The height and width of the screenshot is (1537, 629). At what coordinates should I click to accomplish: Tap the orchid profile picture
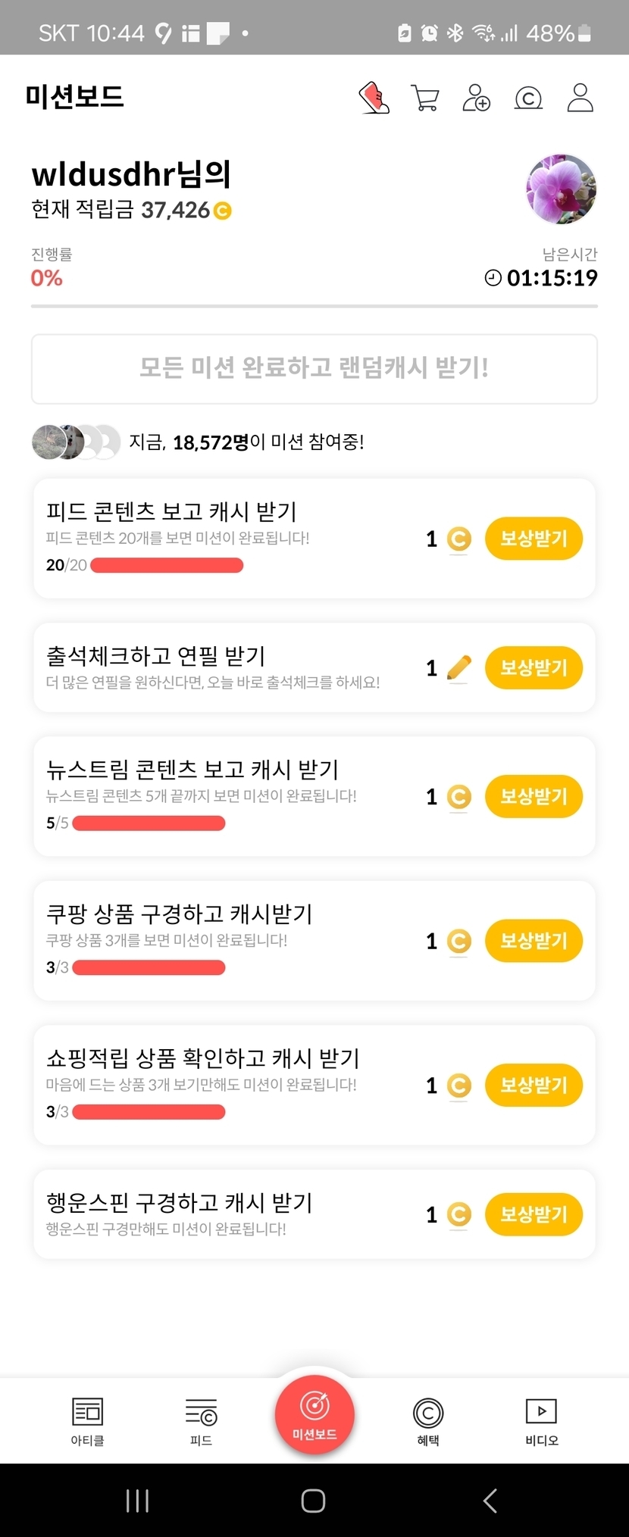point(562,189)
